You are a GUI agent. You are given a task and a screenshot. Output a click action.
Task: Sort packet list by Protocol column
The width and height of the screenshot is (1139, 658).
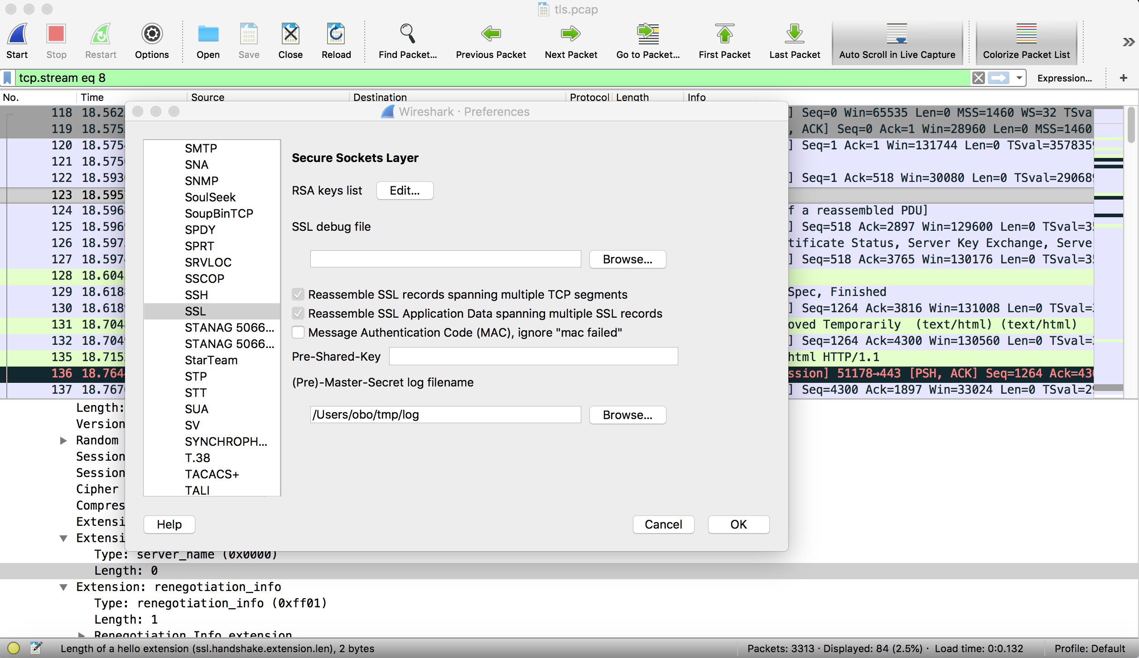point(589,97)
